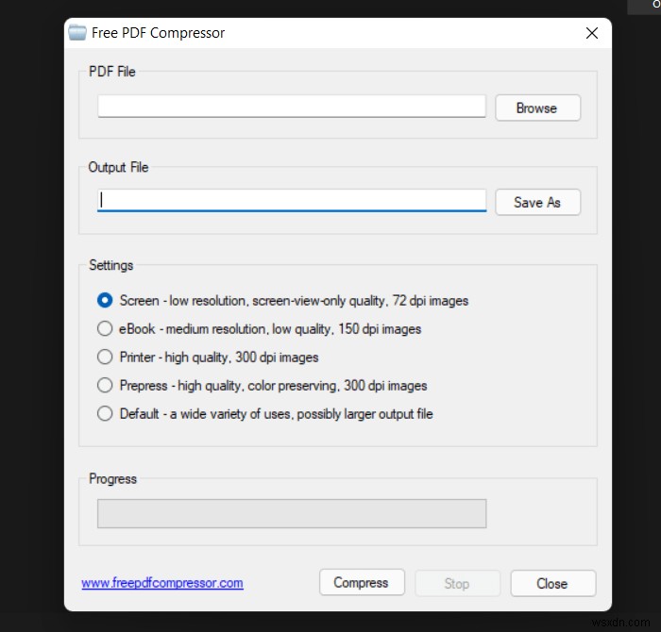The height and width of the screenshot is (632, 661).
Task: Click the Save As button
Action: tap(537, 202)
